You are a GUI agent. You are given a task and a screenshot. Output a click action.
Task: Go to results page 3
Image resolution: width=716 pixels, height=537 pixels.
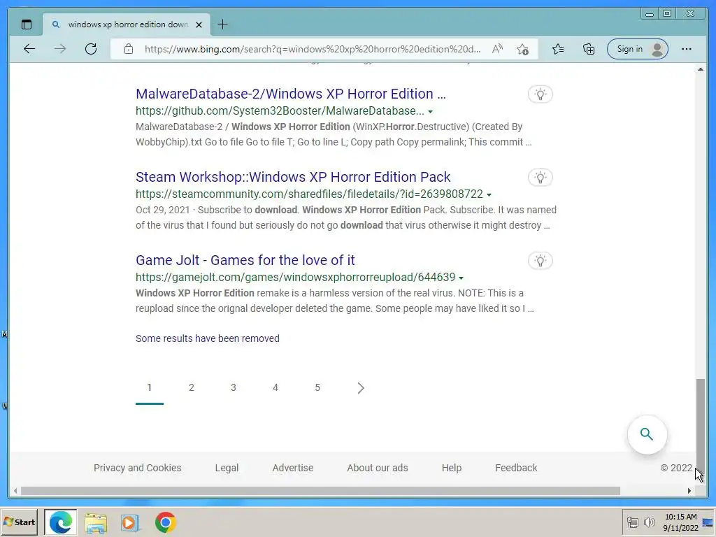click(234, 387)
